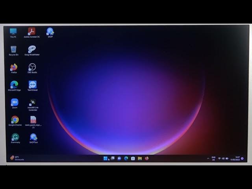Open File Explorer from the taskbar
Screen dimensions: 252x189
point(140,158)
